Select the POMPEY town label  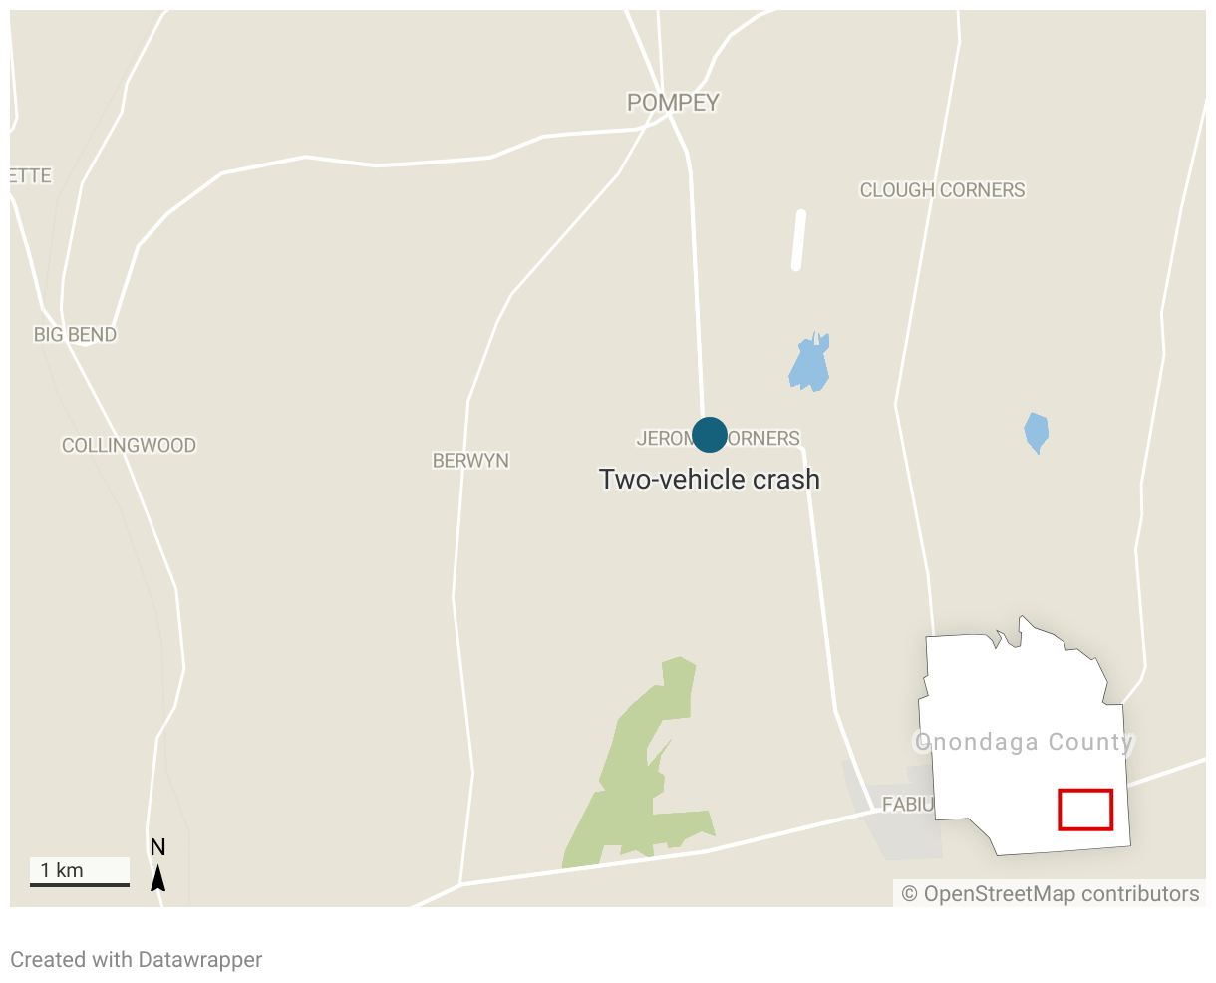point(673,102)
